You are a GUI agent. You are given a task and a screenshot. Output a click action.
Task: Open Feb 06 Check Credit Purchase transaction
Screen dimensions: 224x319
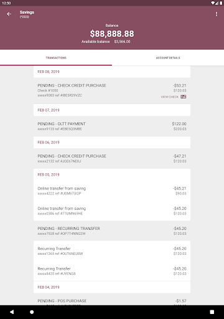[x=112, y=158]
